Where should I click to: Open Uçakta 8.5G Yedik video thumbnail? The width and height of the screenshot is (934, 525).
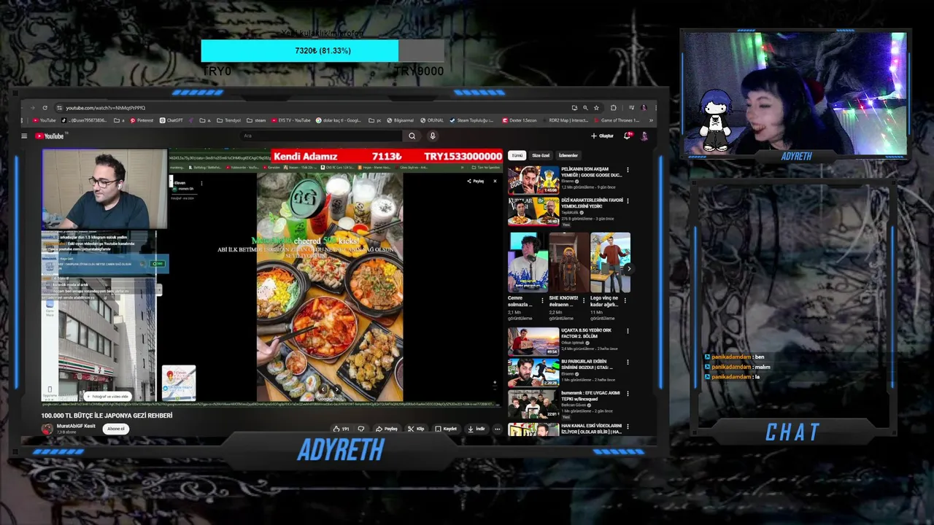click(x=533, y=341)
